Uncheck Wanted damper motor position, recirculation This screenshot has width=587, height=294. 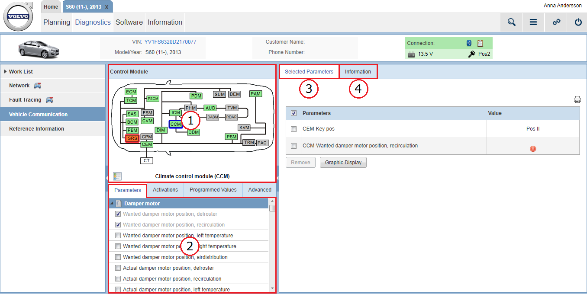pyautogui.click(x=118, y=225)
